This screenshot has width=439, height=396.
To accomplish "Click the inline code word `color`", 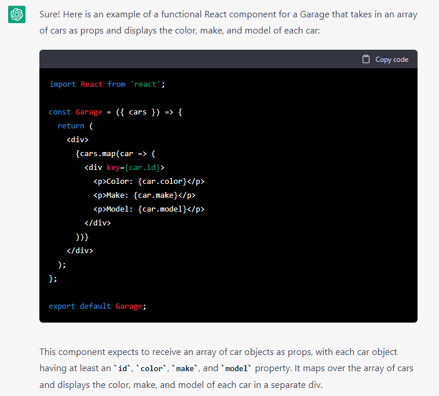I will pos(152,369).
